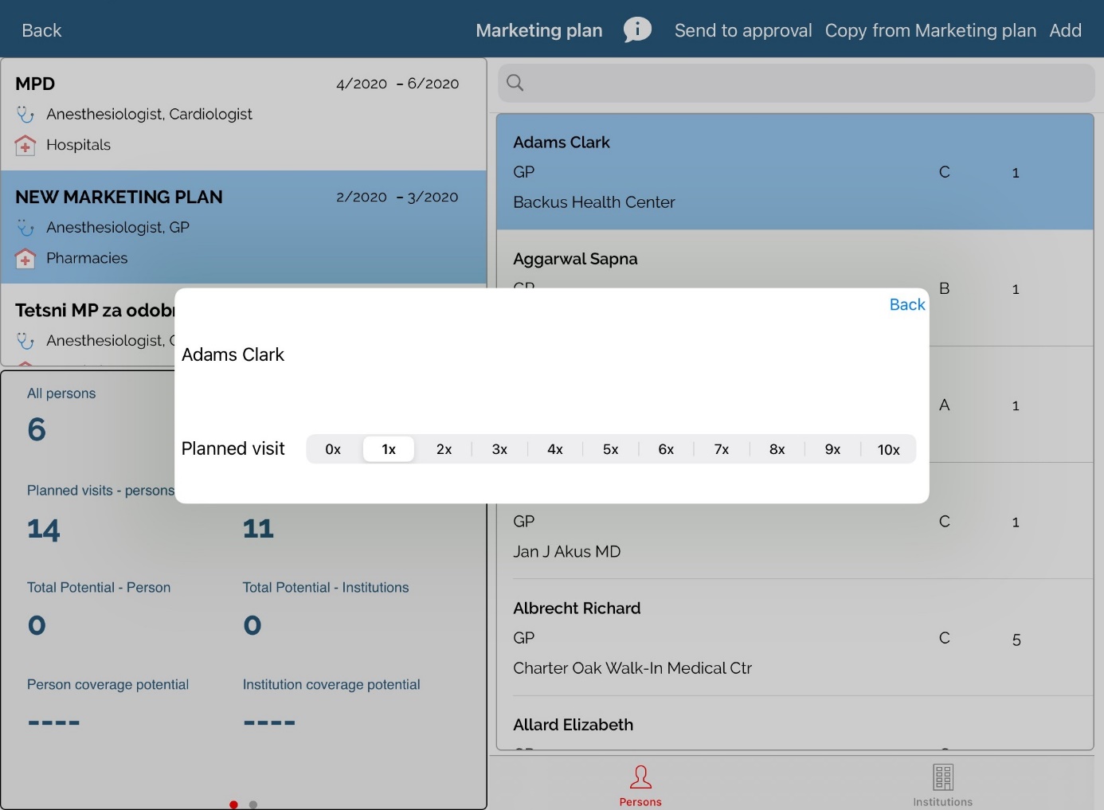
Task: Click stethoscope icon in MPD plan
Action: tap(25, 115)
